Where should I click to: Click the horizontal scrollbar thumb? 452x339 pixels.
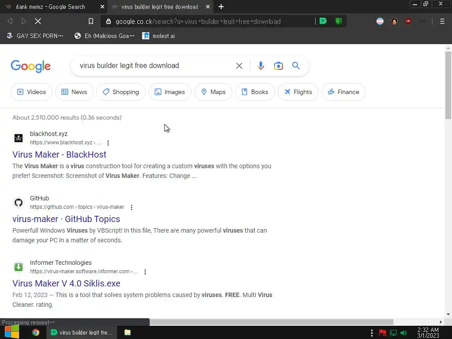[271, 322]
